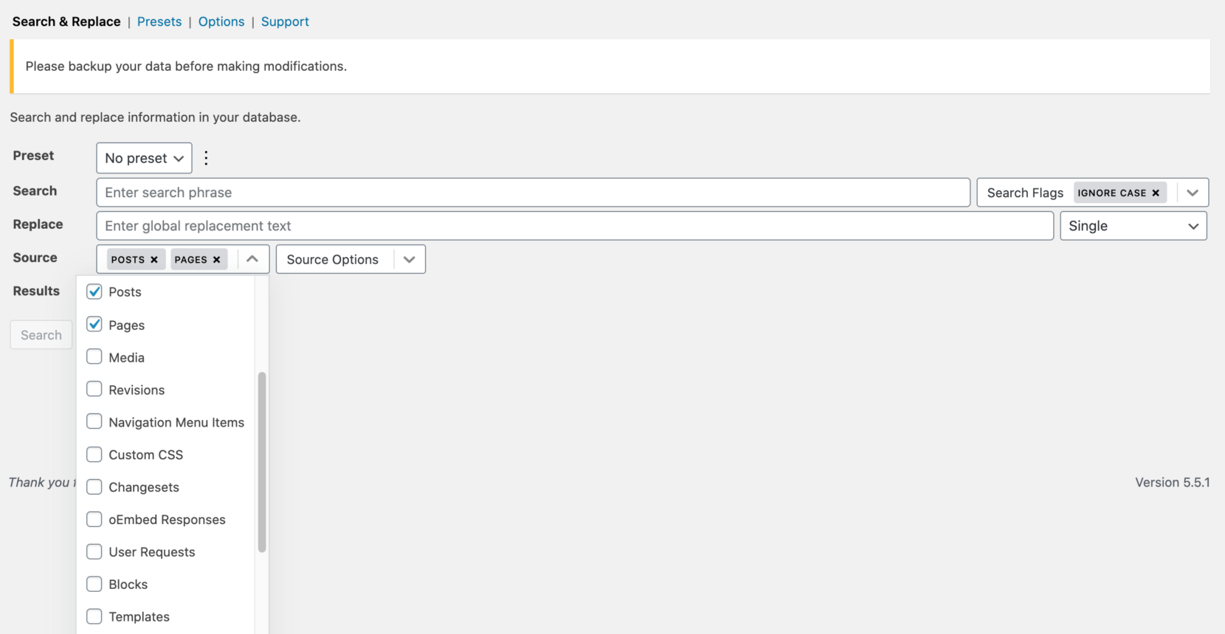Enable Navigation Menu Items source
Viewport: 1225px width, 634px height.
(x=94, y=422)
